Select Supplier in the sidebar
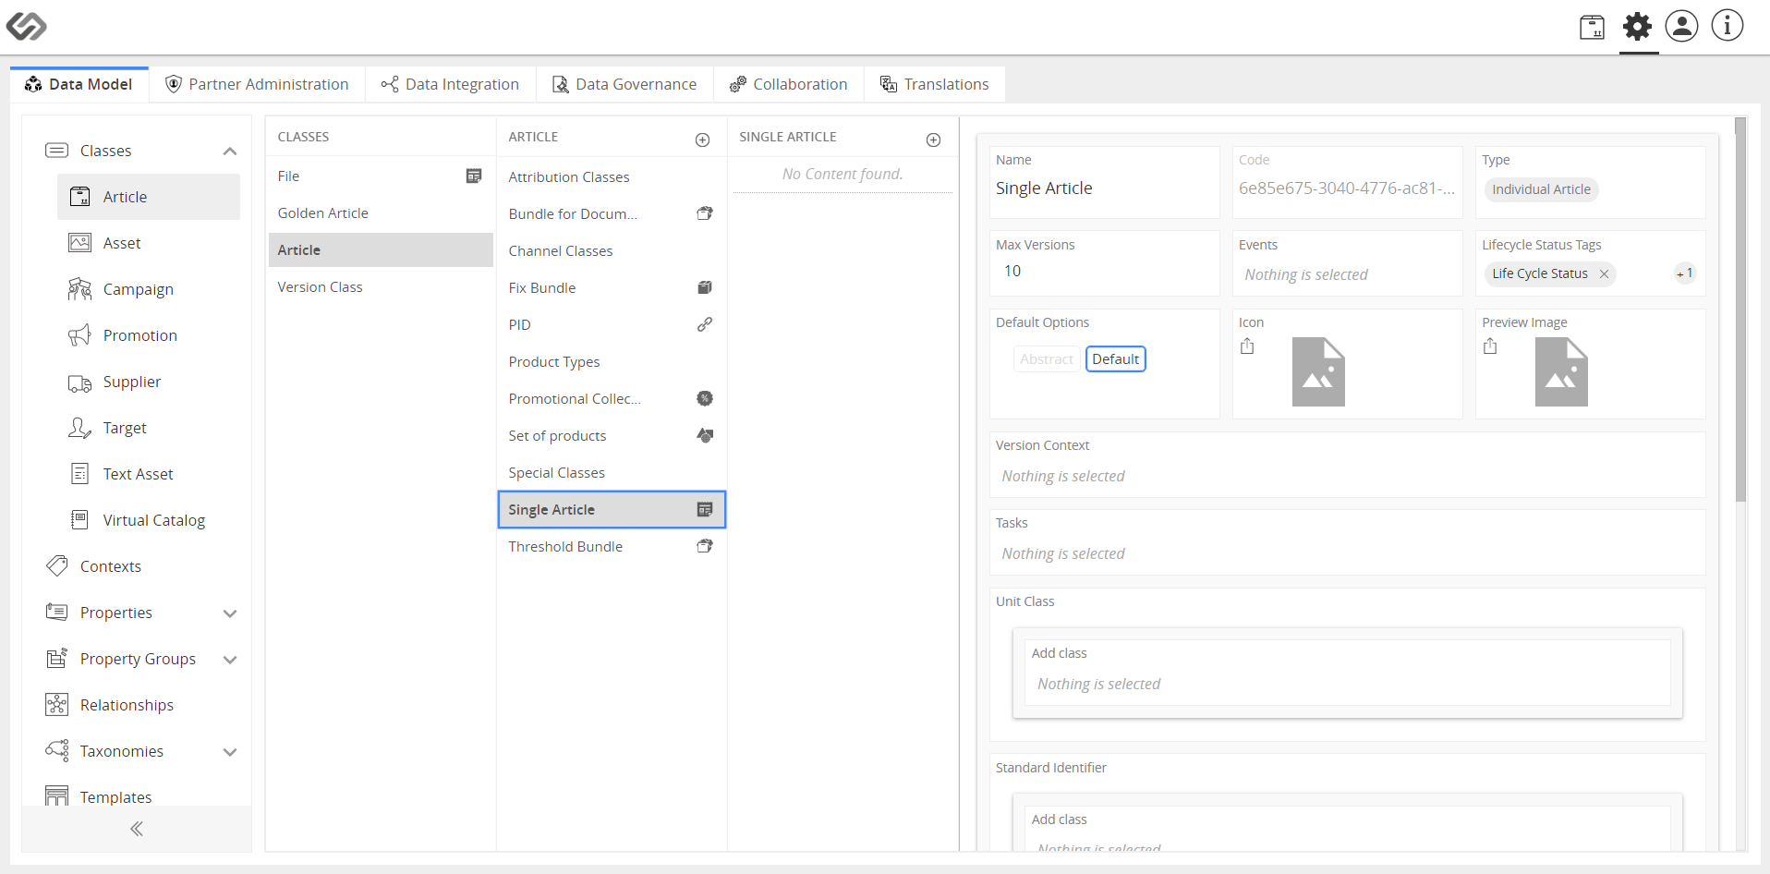The height and width of the screenshot is (874, 1770). pyautogui.click(x=148, y=382)
